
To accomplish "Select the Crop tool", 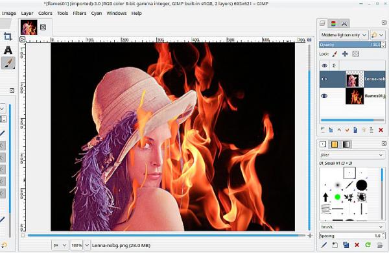I will (x=8, y=36).
